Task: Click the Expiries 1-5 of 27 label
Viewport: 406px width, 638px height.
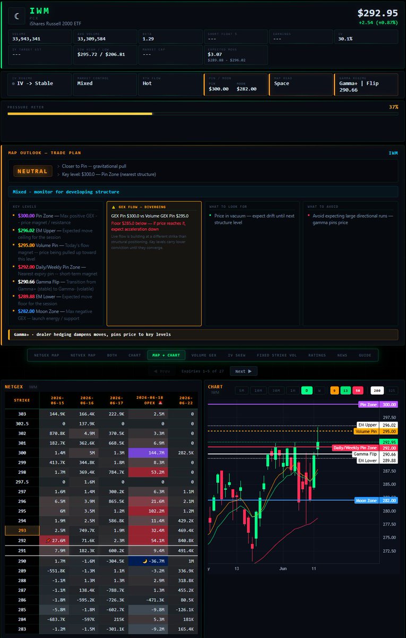Action: [x=203, y=371]
